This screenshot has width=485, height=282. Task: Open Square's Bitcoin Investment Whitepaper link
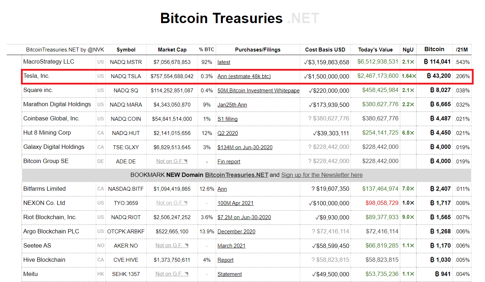pyautogui.click(x=259, y=91)
